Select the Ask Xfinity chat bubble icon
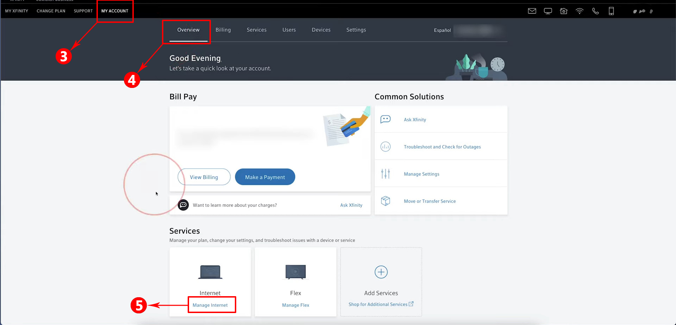 386,119
